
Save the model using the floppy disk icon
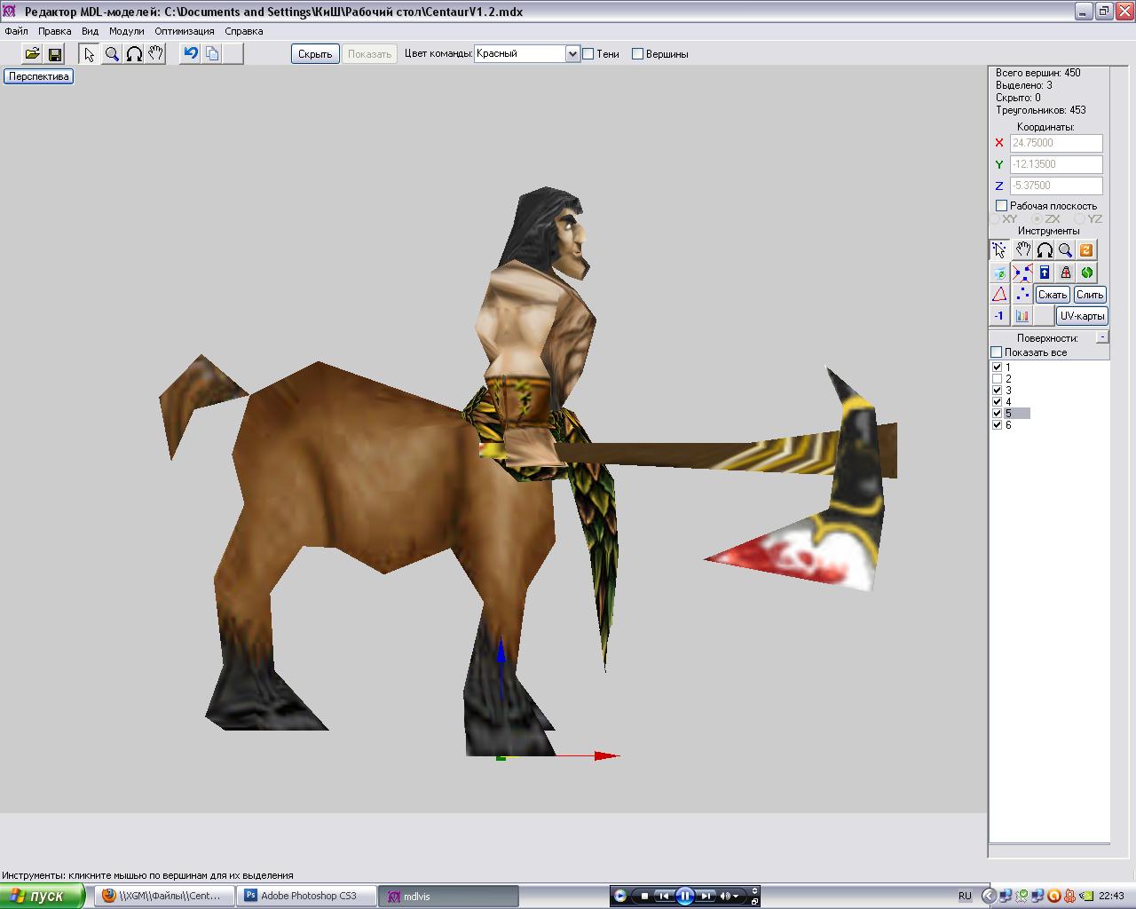(x=54, y=53)
